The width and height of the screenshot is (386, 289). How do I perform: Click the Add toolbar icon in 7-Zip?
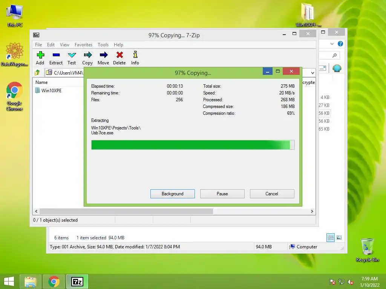coord(40,58)
